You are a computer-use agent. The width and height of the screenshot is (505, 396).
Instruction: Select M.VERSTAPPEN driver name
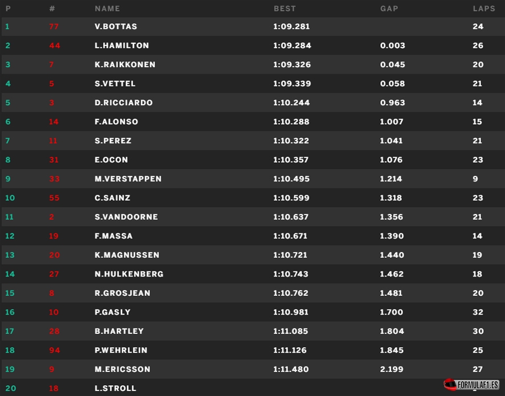point(128,179)
